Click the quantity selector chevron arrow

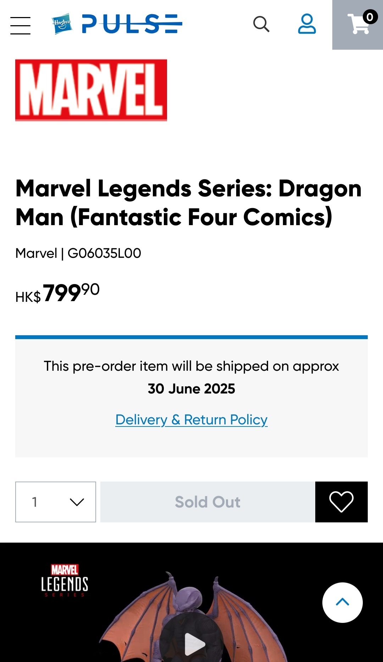point(77,502)
